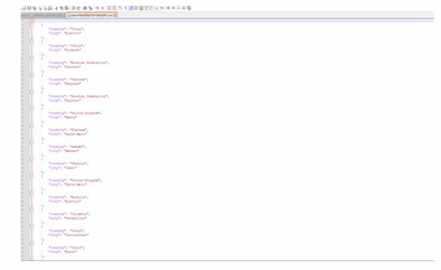Screen dimensions: 441x270
Task: Start macro recording with the Record icon
Action: pyautogui.click(x=167, y=9)
